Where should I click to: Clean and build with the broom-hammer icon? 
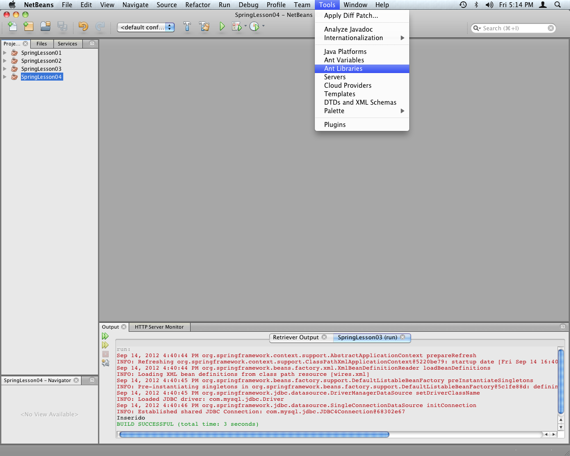[204, 27]
